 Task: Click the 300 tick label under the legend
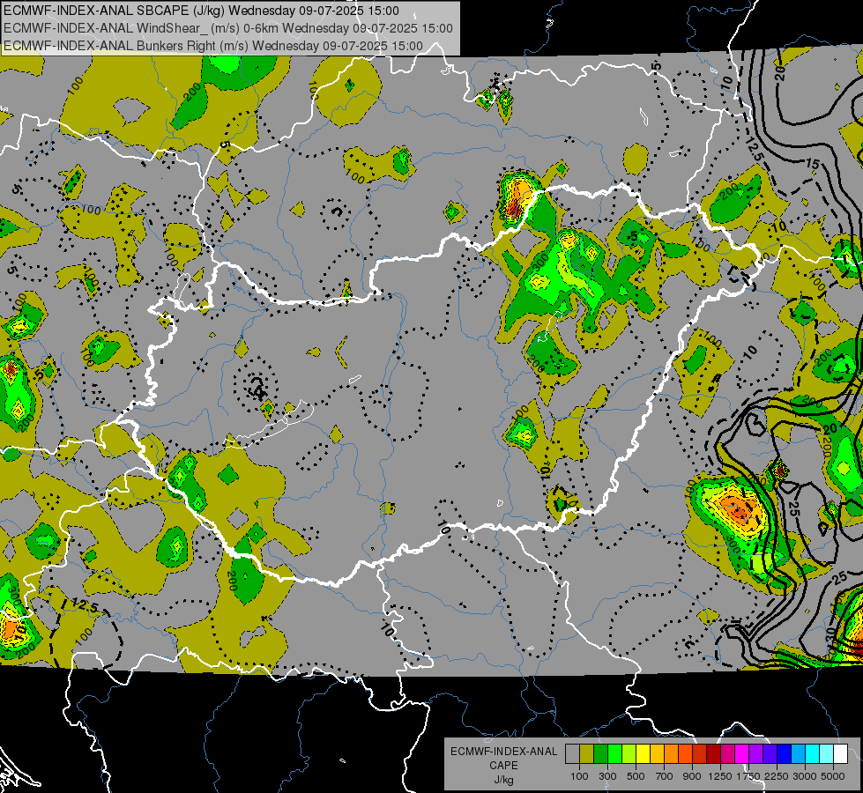point(607,776)
